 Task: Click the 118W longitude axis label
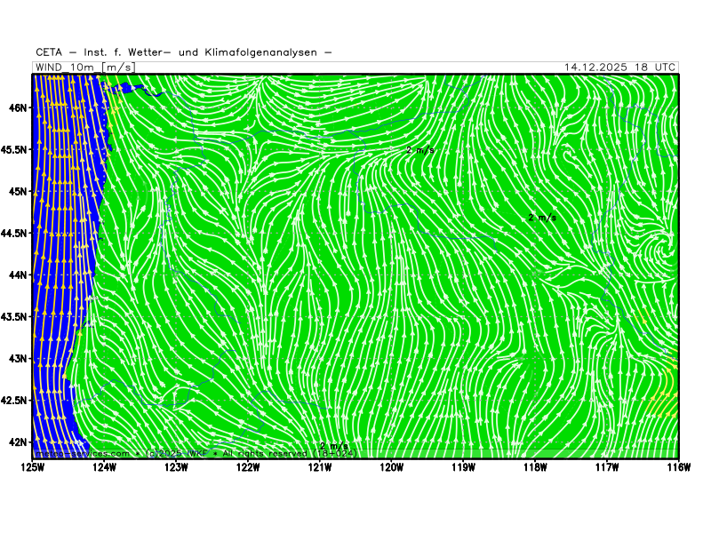click(x=535, y=466)
